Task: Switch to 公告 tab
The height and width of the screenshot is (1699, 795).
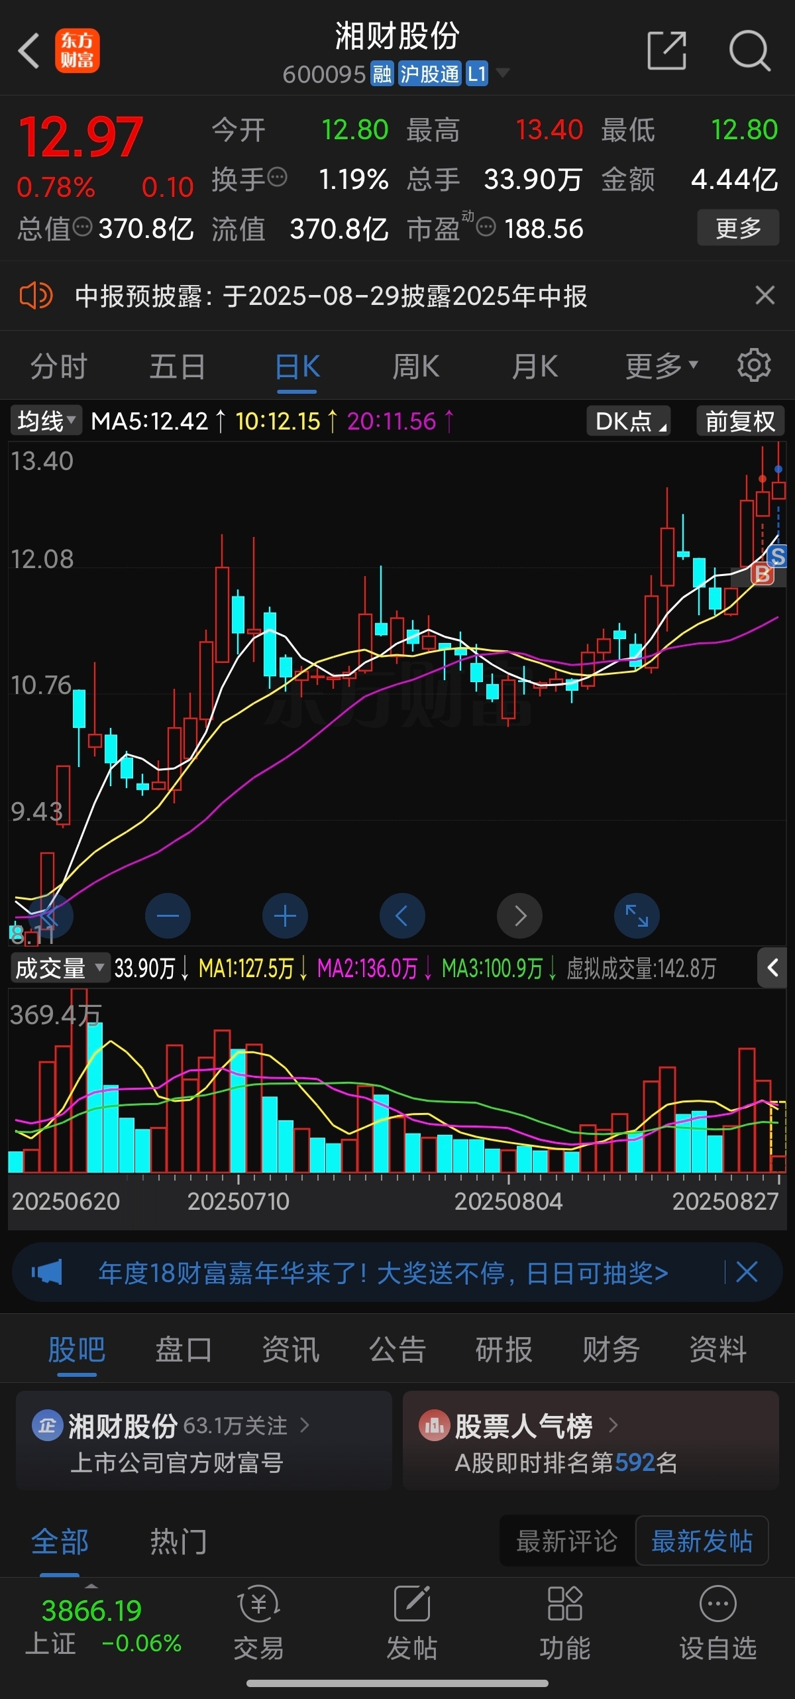Action: tap(397, 1350)
